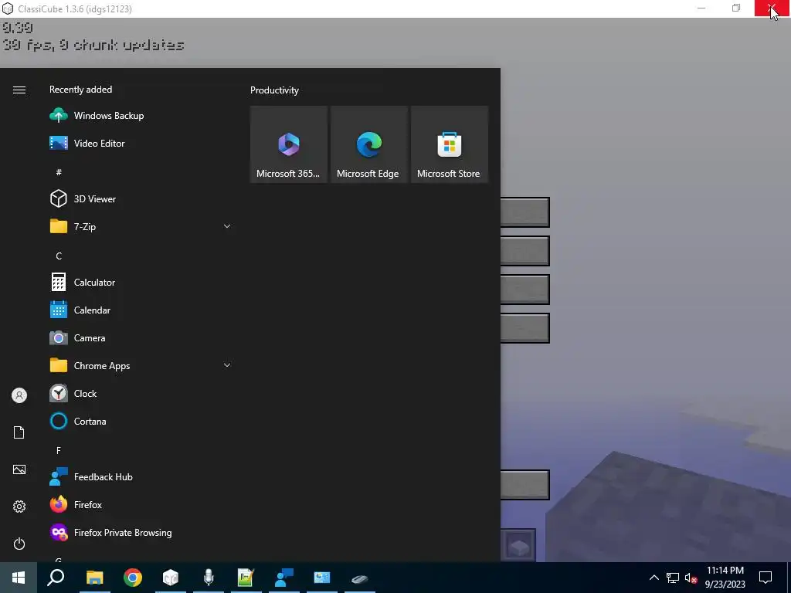The height and width of the screenshot is (593, 791).
Task: Expand the Start menu hamburger navigation
Action: click(x=19, y=90)
